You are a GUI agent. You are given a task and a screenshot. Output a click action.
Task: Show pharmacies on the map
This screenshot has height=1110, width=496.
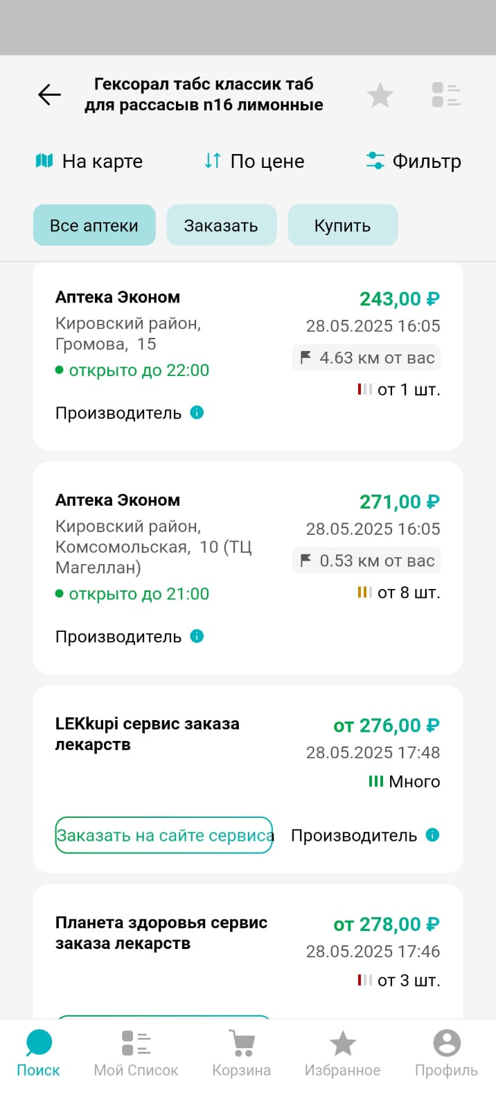pos(89,161)
